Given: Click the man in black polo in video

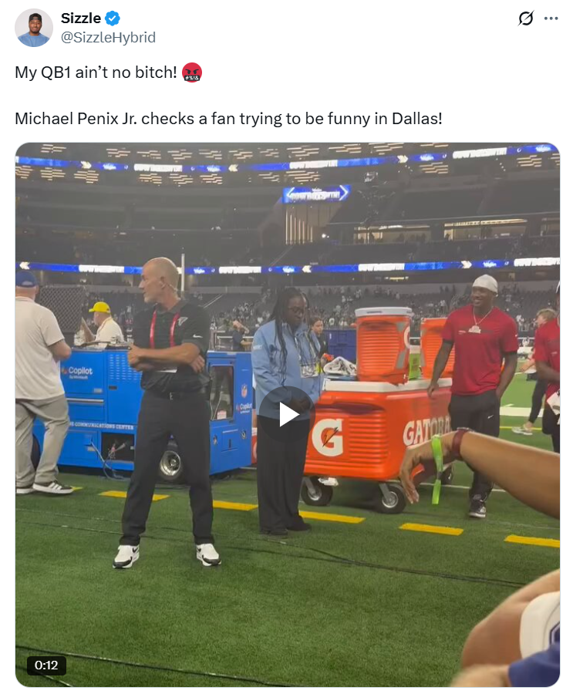Looking at the screenshot, I should (171, 412).
